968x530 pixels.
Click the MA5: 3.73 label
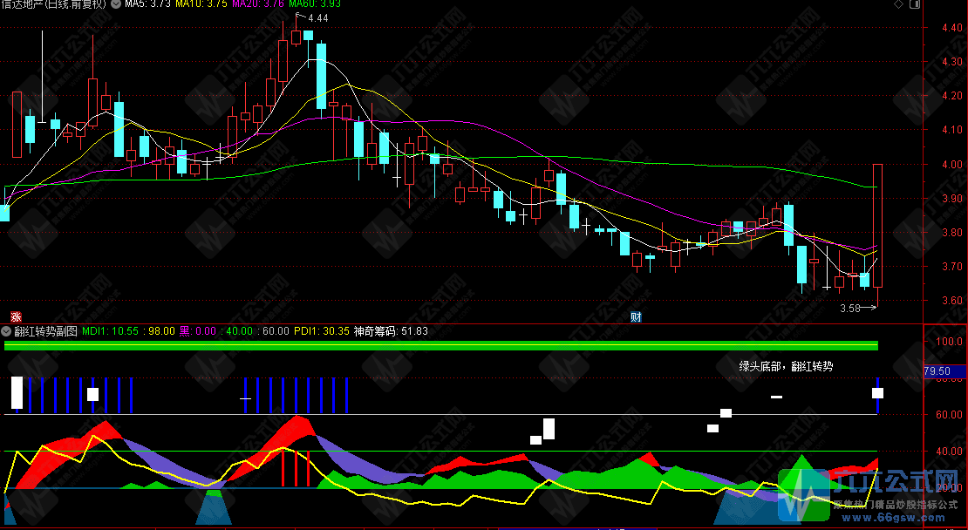click(147, 4)
